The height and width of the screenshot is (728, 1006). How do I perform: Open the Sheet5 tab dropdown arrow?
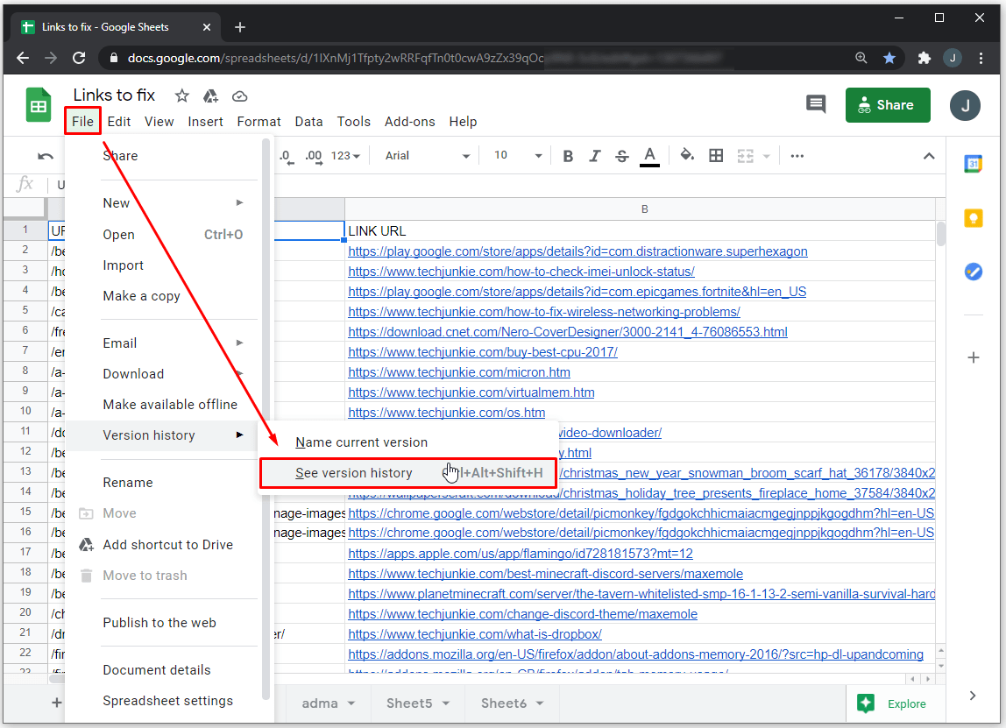click(x=445, y=703)
